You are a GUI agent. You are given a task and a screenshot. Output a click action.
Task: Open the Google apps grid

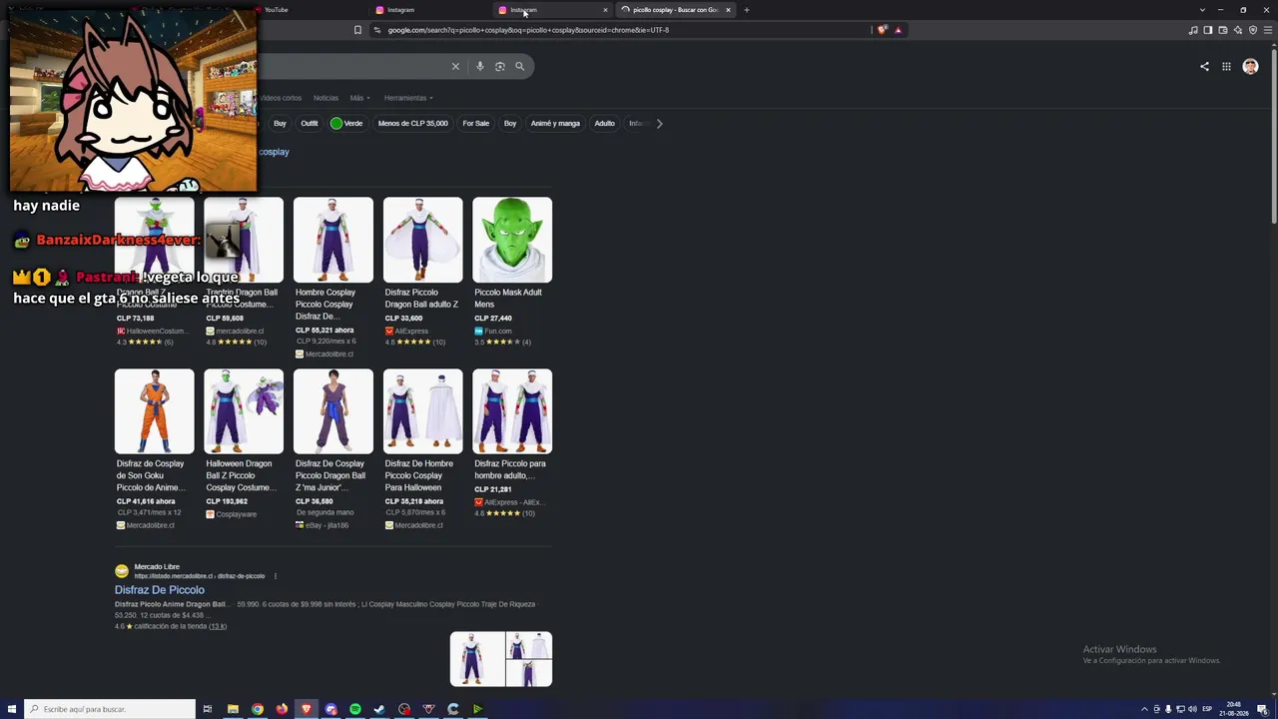tap(1226, 67)
